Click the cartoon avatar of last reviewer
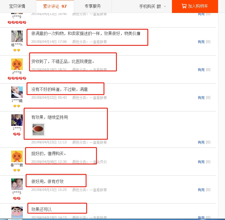Screen dimensions: 225x220 [x=17, y=212]
